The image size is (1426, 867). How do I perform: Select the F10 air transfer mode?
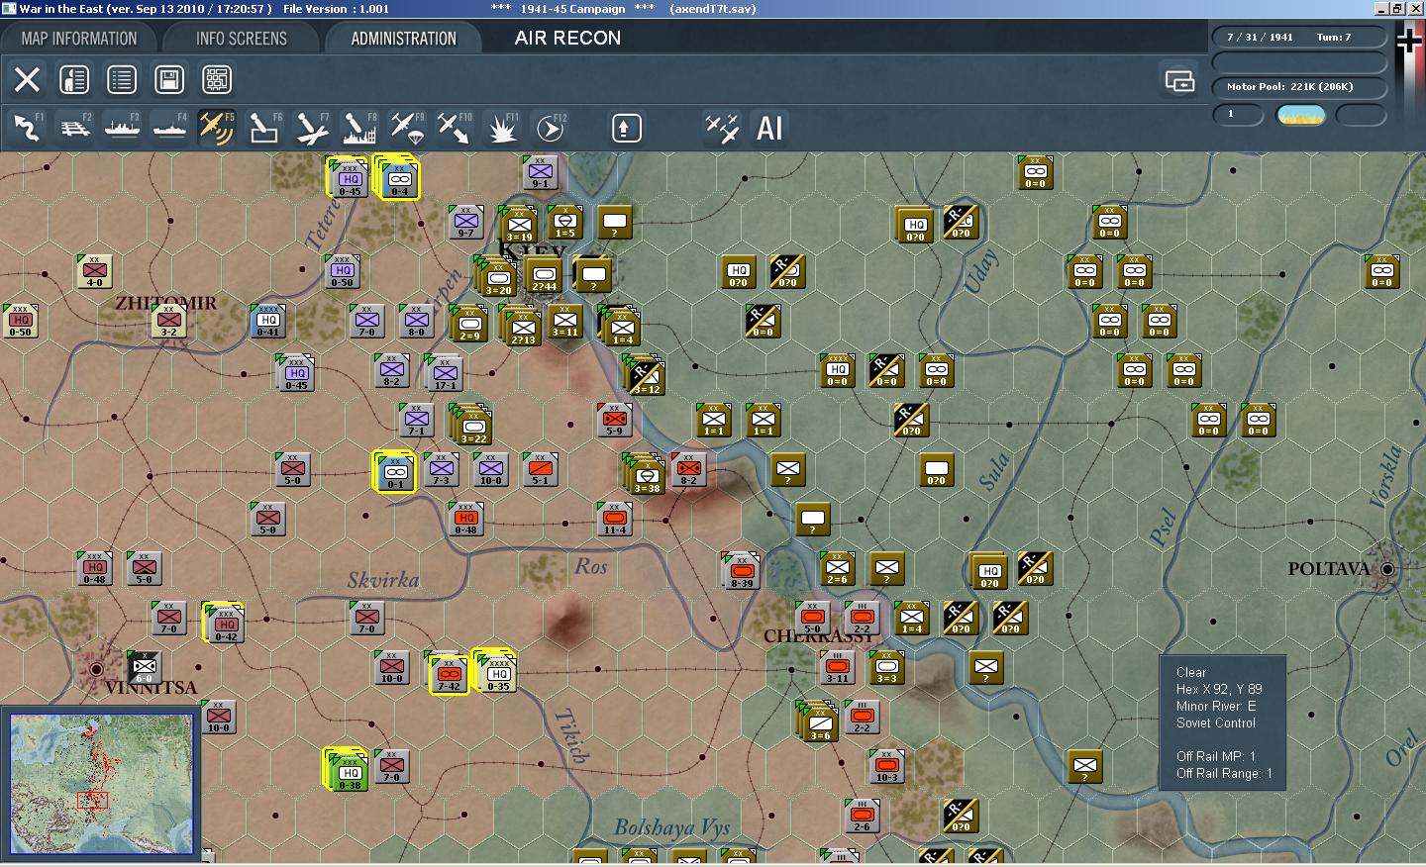coord(455,128)
